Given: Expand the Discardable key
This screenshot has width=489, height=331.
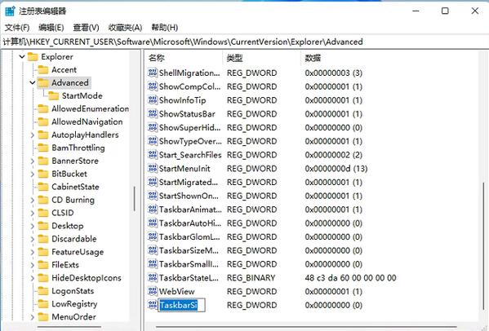Looking at the screenshot, I should click(32, 239).
